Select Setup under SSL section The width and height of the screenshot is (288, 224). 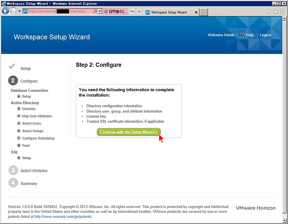pyautogui.click(x=26, y=158)
